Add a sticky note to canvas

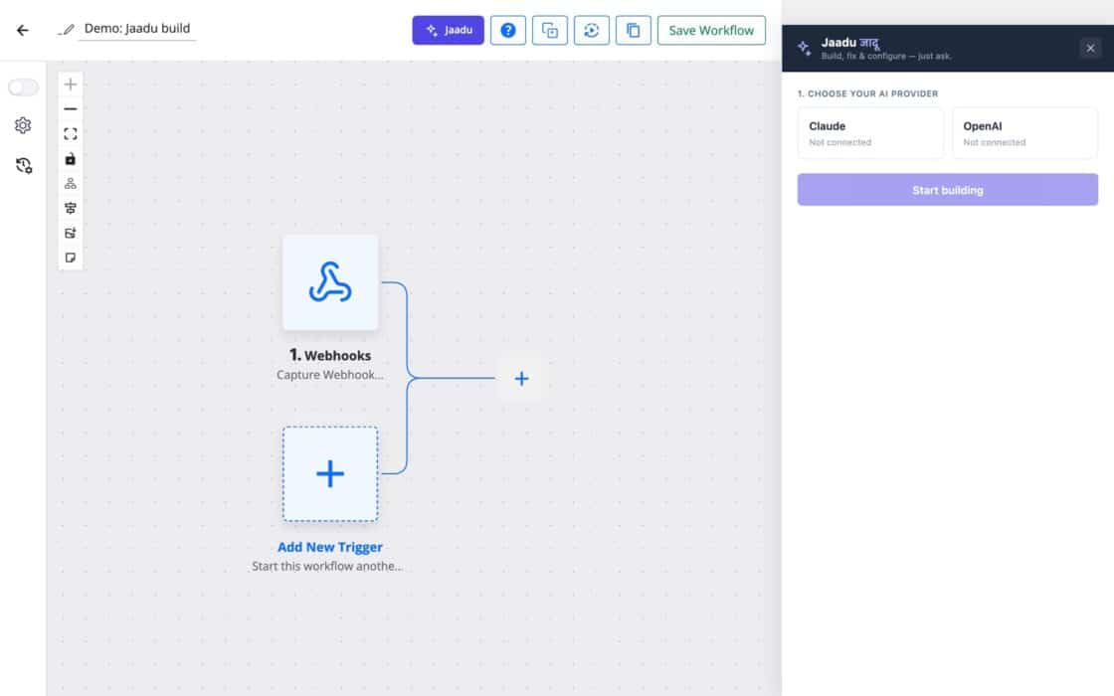pyautogui.click(x=71, y=258)
